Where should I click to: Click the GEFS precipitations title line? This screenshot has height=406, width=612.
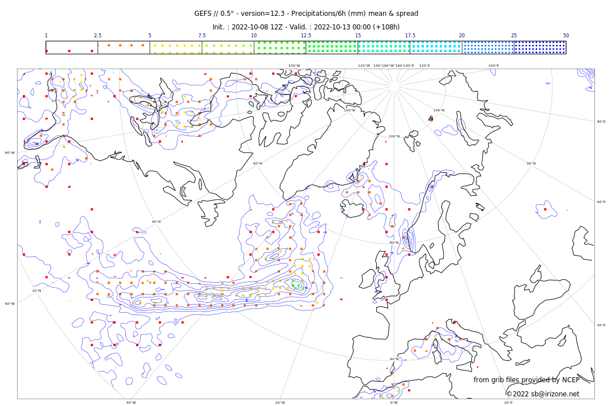click(306, 14)
